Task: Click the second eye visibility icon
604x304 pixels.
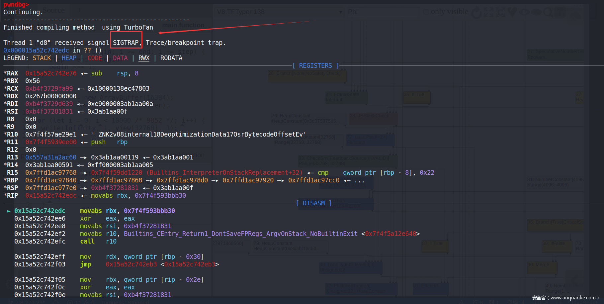Action: (x=536, y=12)
